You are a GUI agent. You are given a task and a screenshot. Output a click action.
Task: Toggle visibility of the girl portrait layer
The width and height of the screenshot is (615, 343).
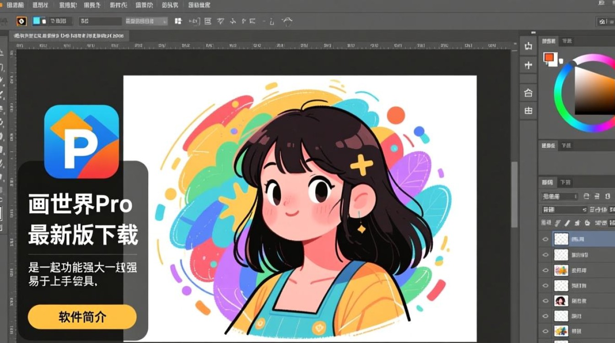click(x=545, y=301)
